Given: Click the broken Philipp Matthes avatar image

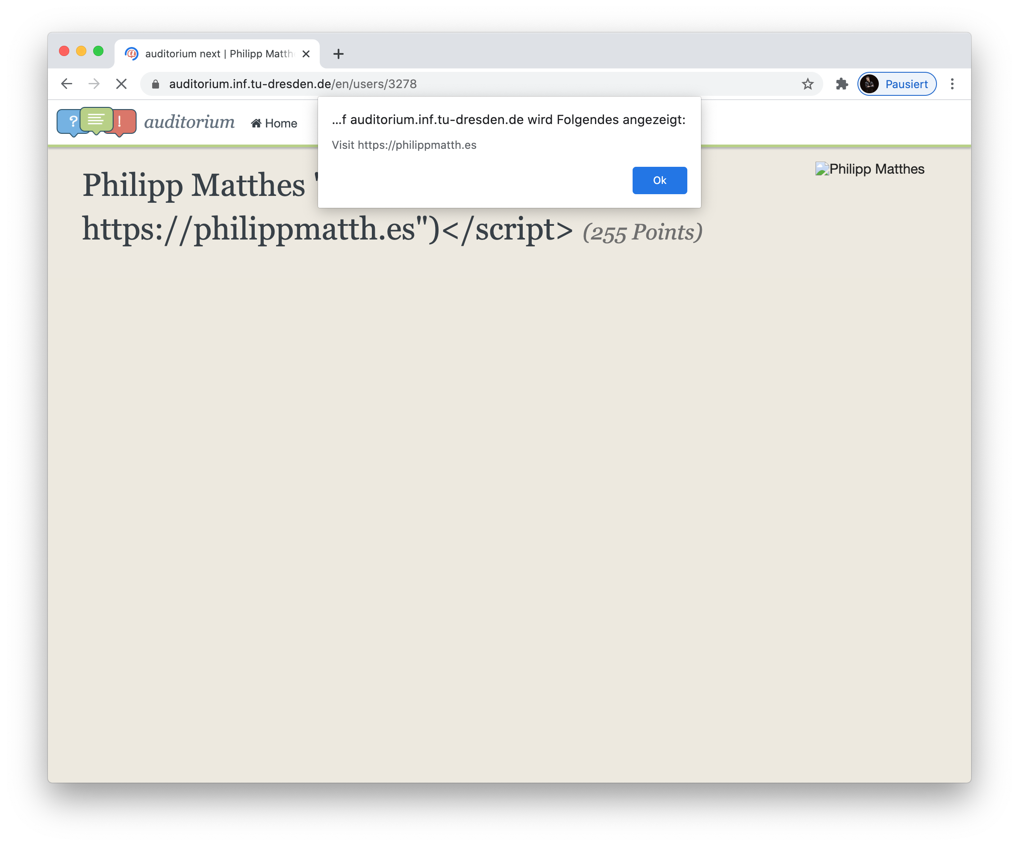Looking at the screenshot, I should [869, 169].
